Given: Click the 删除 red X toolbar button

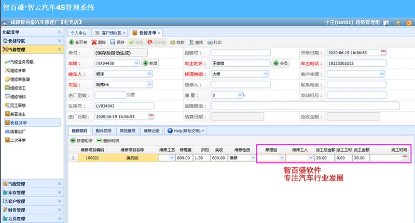Looking at the screenshot, I should tap(99, 42).
